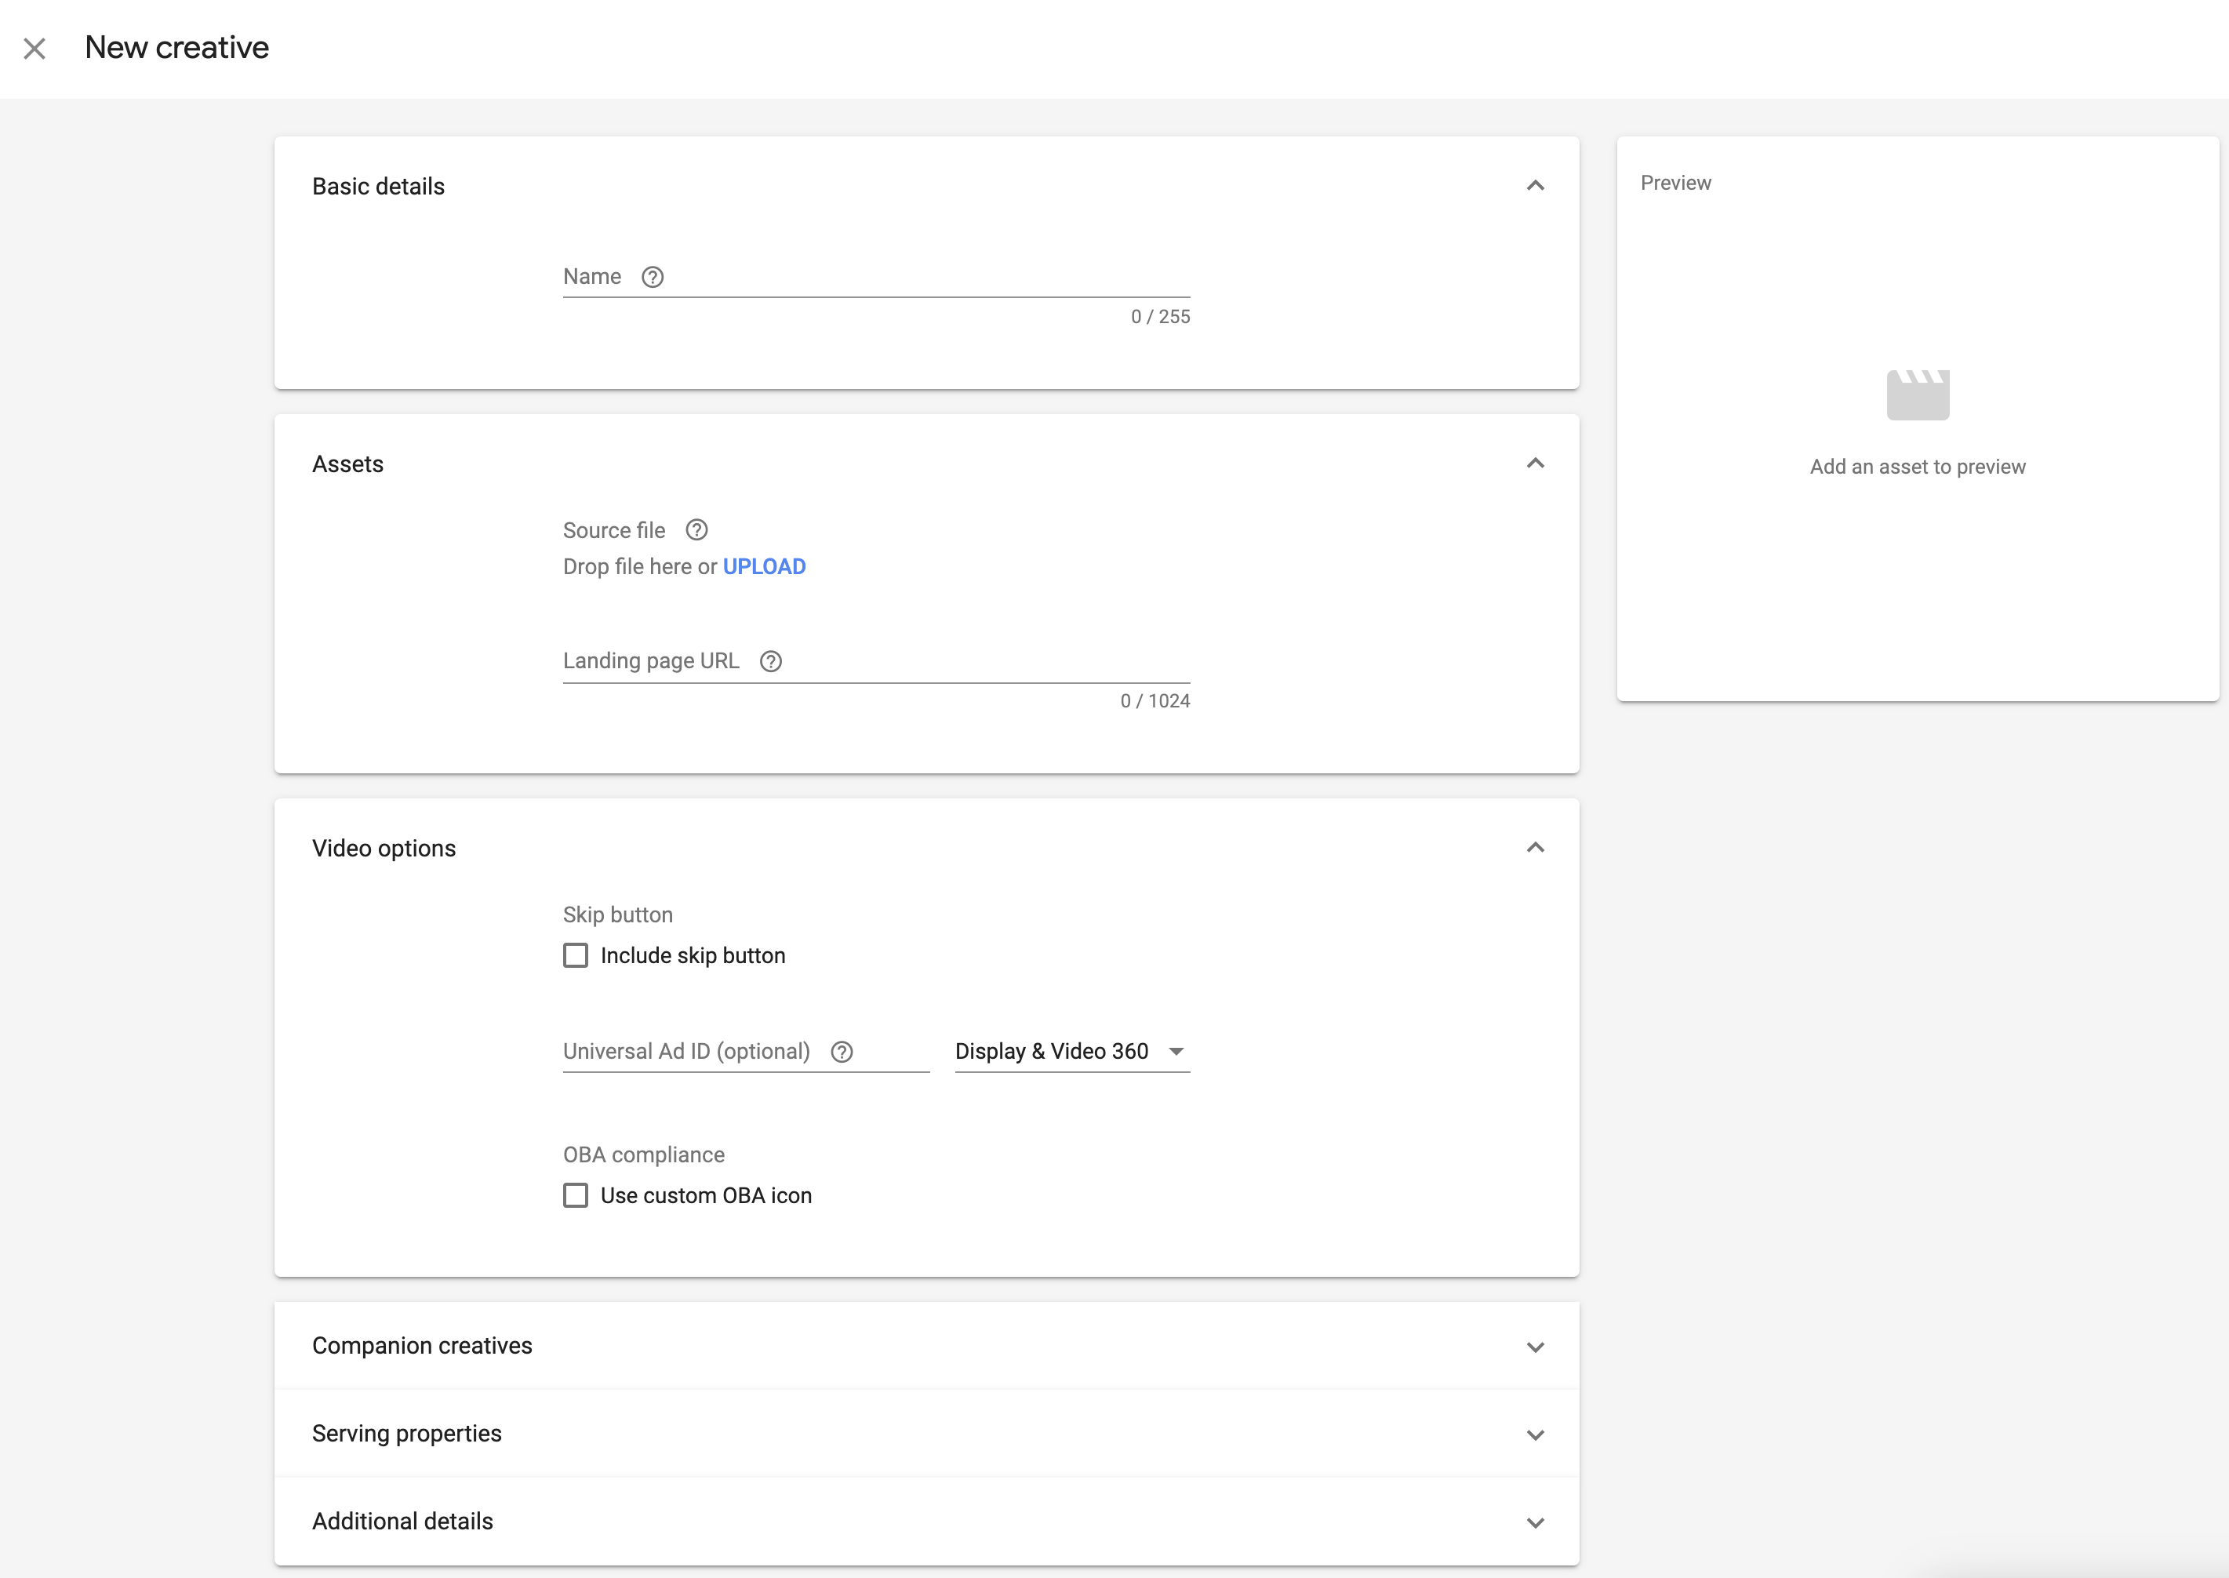
Task: Click the Skip button label
Action: pyautogui.click(x=618, y=915)
